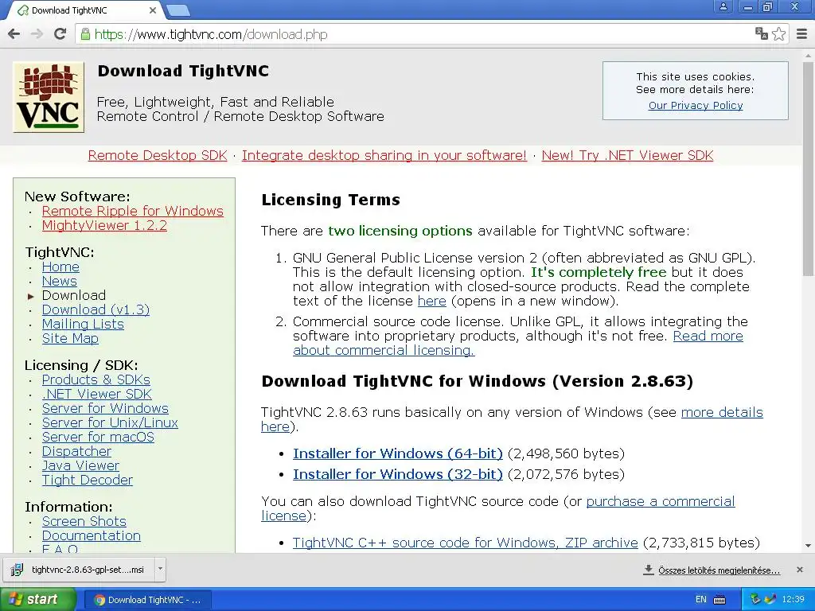Open News in the sidebar
Screen dimensions: 815x611
click(x=59, y=281)
